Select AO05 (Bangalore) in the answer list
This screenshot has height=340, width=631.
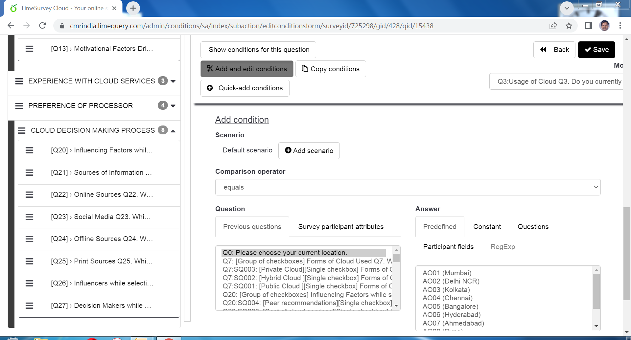(x=450, y=306)
